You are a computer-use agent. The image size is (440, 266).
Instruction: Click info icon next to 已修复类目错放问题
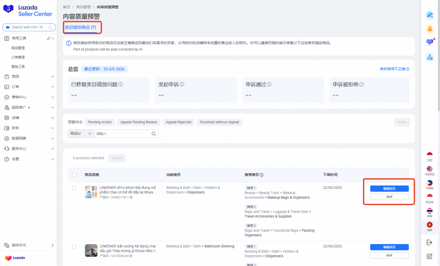pyautogui.click(x=121, y=84)
